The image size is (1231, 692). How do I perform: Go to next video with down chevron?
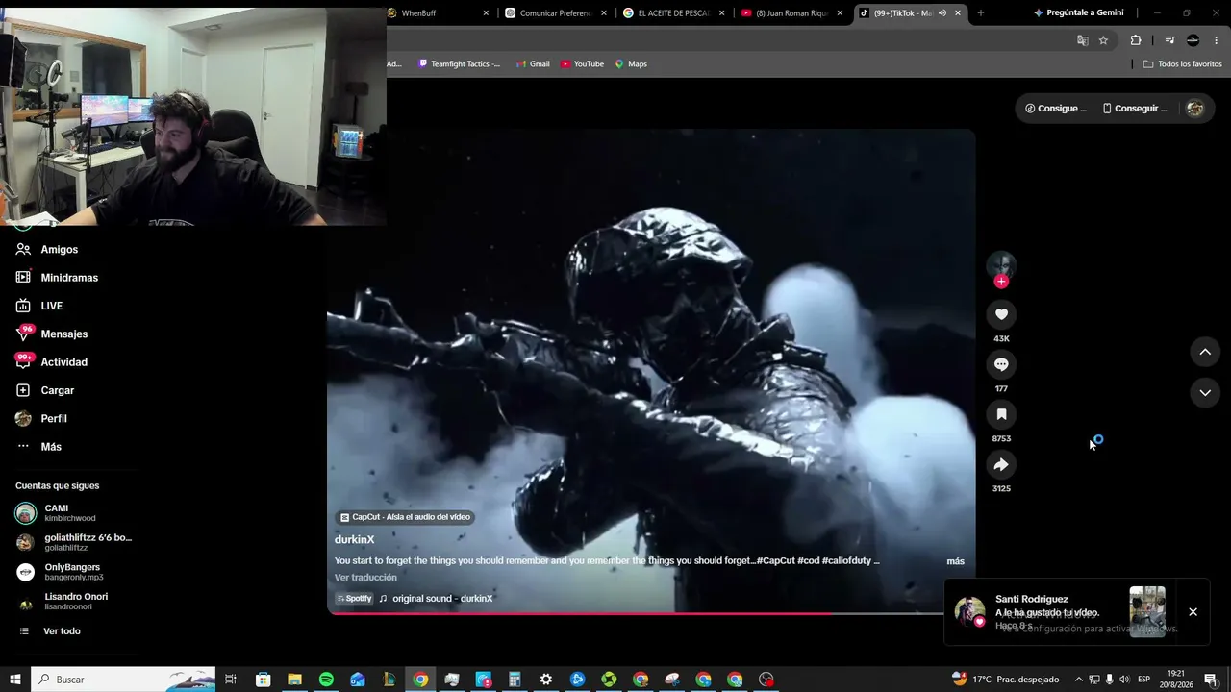click(x=1205, y=392)
